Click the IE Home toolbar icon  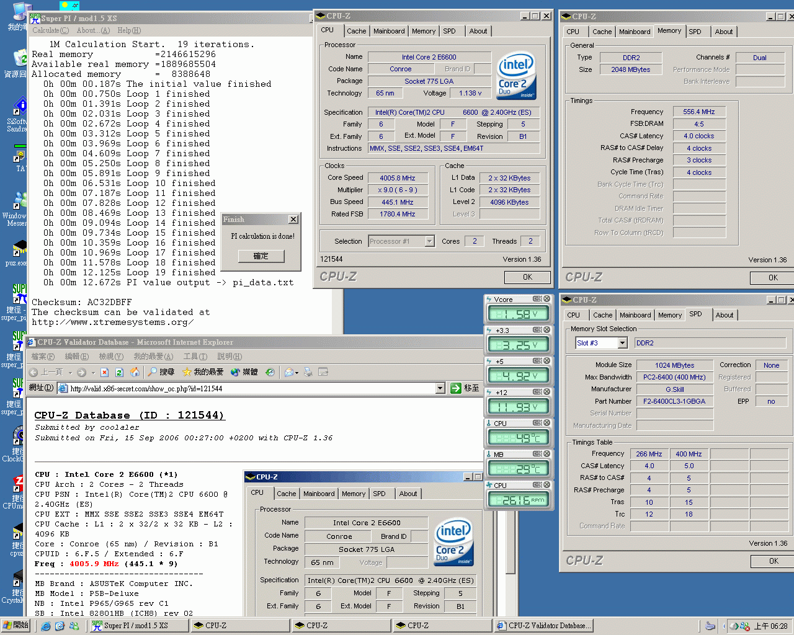135,372
